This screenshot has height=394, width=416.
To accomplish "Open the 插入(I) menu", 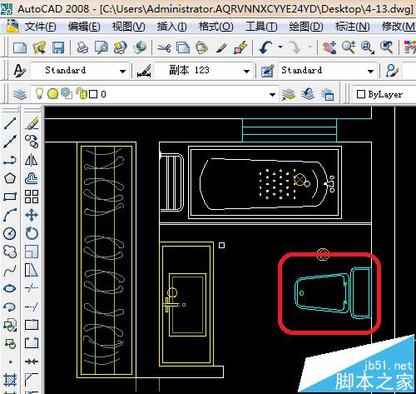I will pos(172,27).
